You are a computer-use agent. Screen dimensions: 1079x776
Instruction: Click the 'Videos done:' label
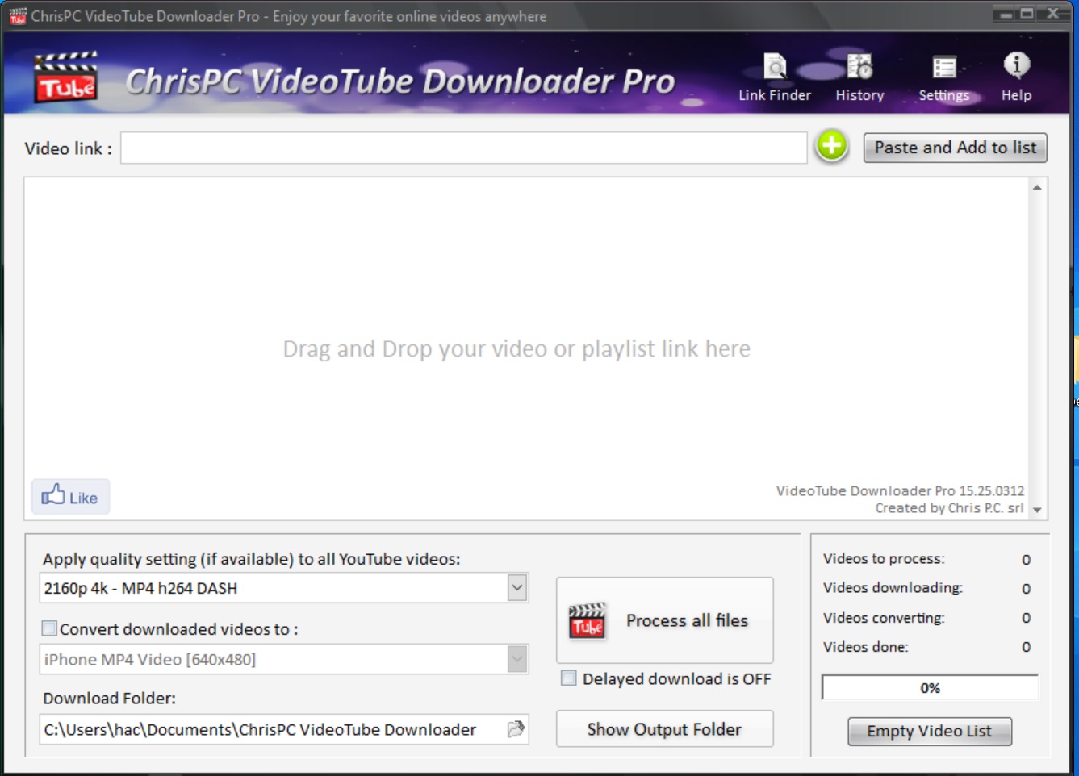[865, 646]
